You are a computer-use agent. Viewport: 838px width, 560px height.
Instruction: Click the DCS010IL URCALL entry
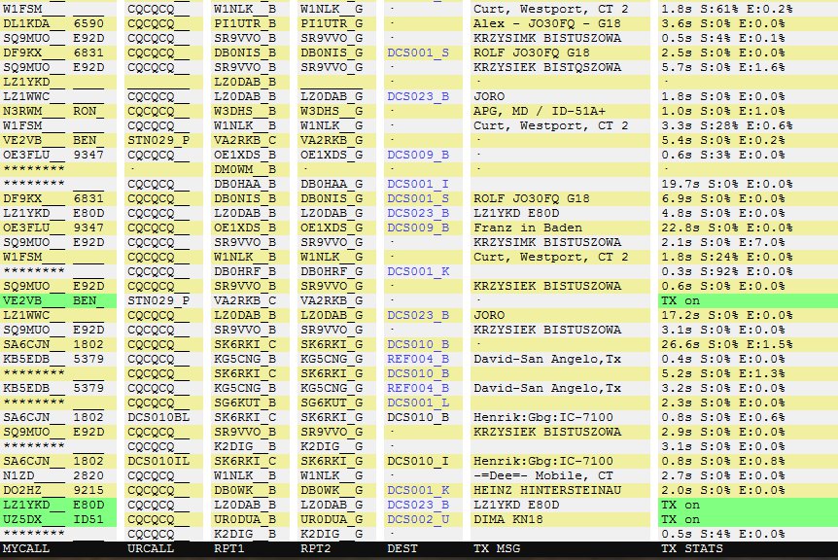pyautogui.click(x=158, y=461)
